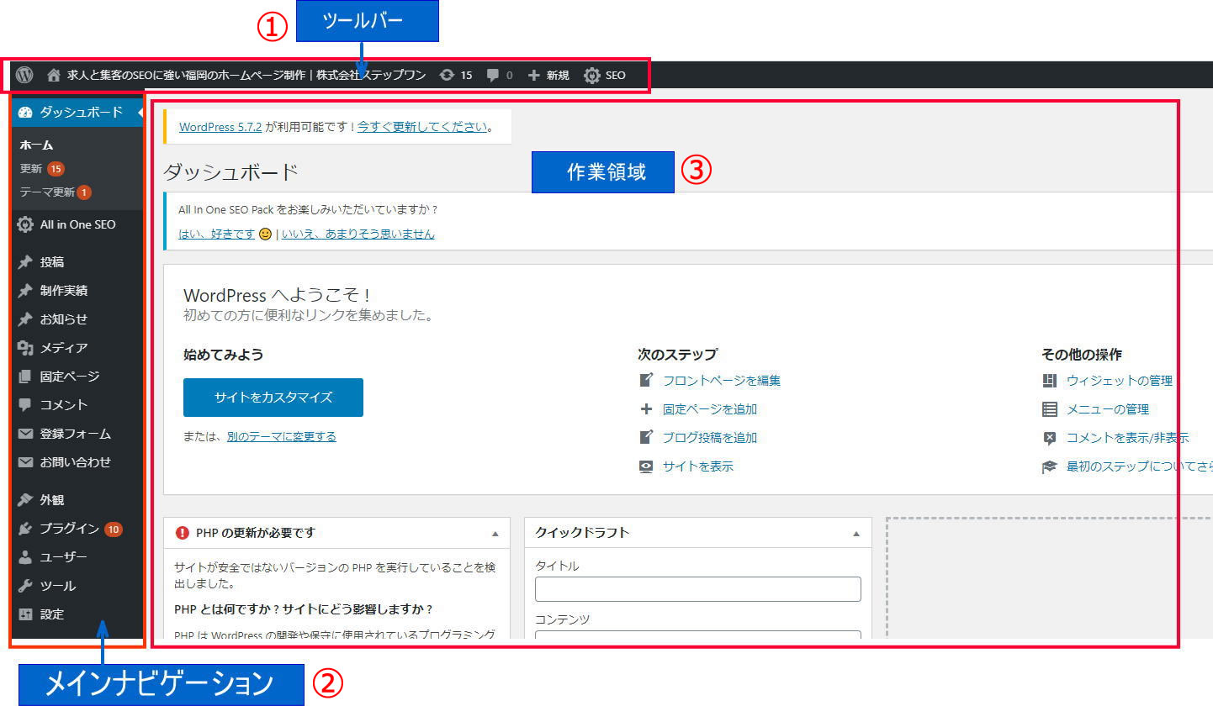Click All in One SEO gear icon
This screenshot has width=1213, height=706.
coord(25,224)
